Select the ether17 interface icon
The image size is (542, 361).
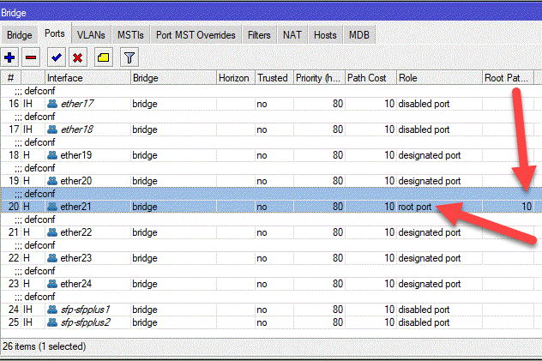point(52,104)
